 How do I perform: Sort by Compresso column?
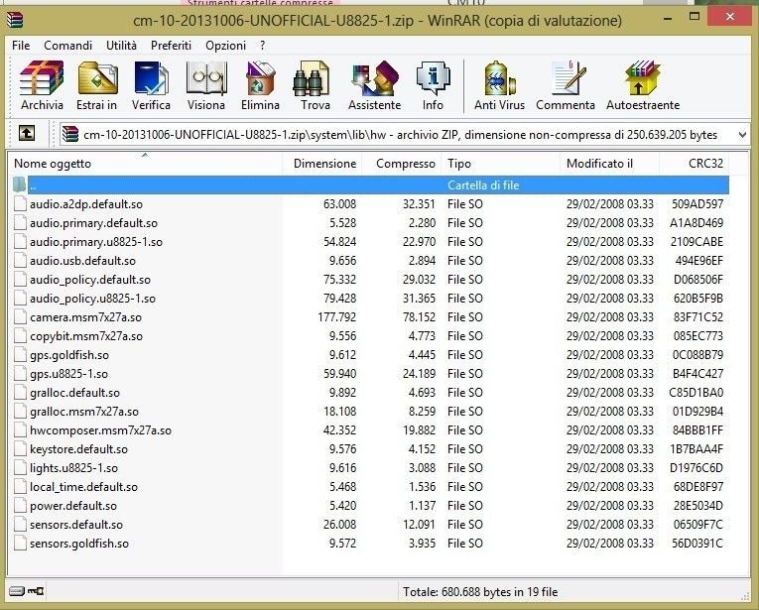click(x=402, y=164)
